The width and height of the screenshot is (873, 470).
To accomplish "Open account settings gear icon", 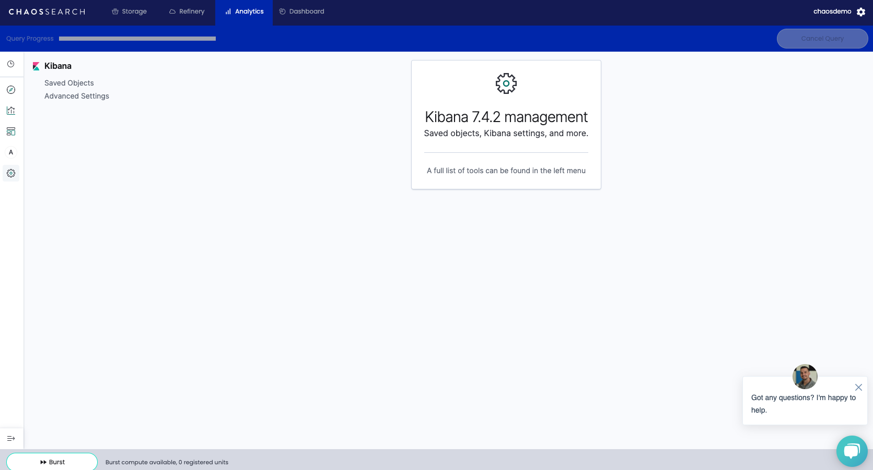I will (861, 12).
